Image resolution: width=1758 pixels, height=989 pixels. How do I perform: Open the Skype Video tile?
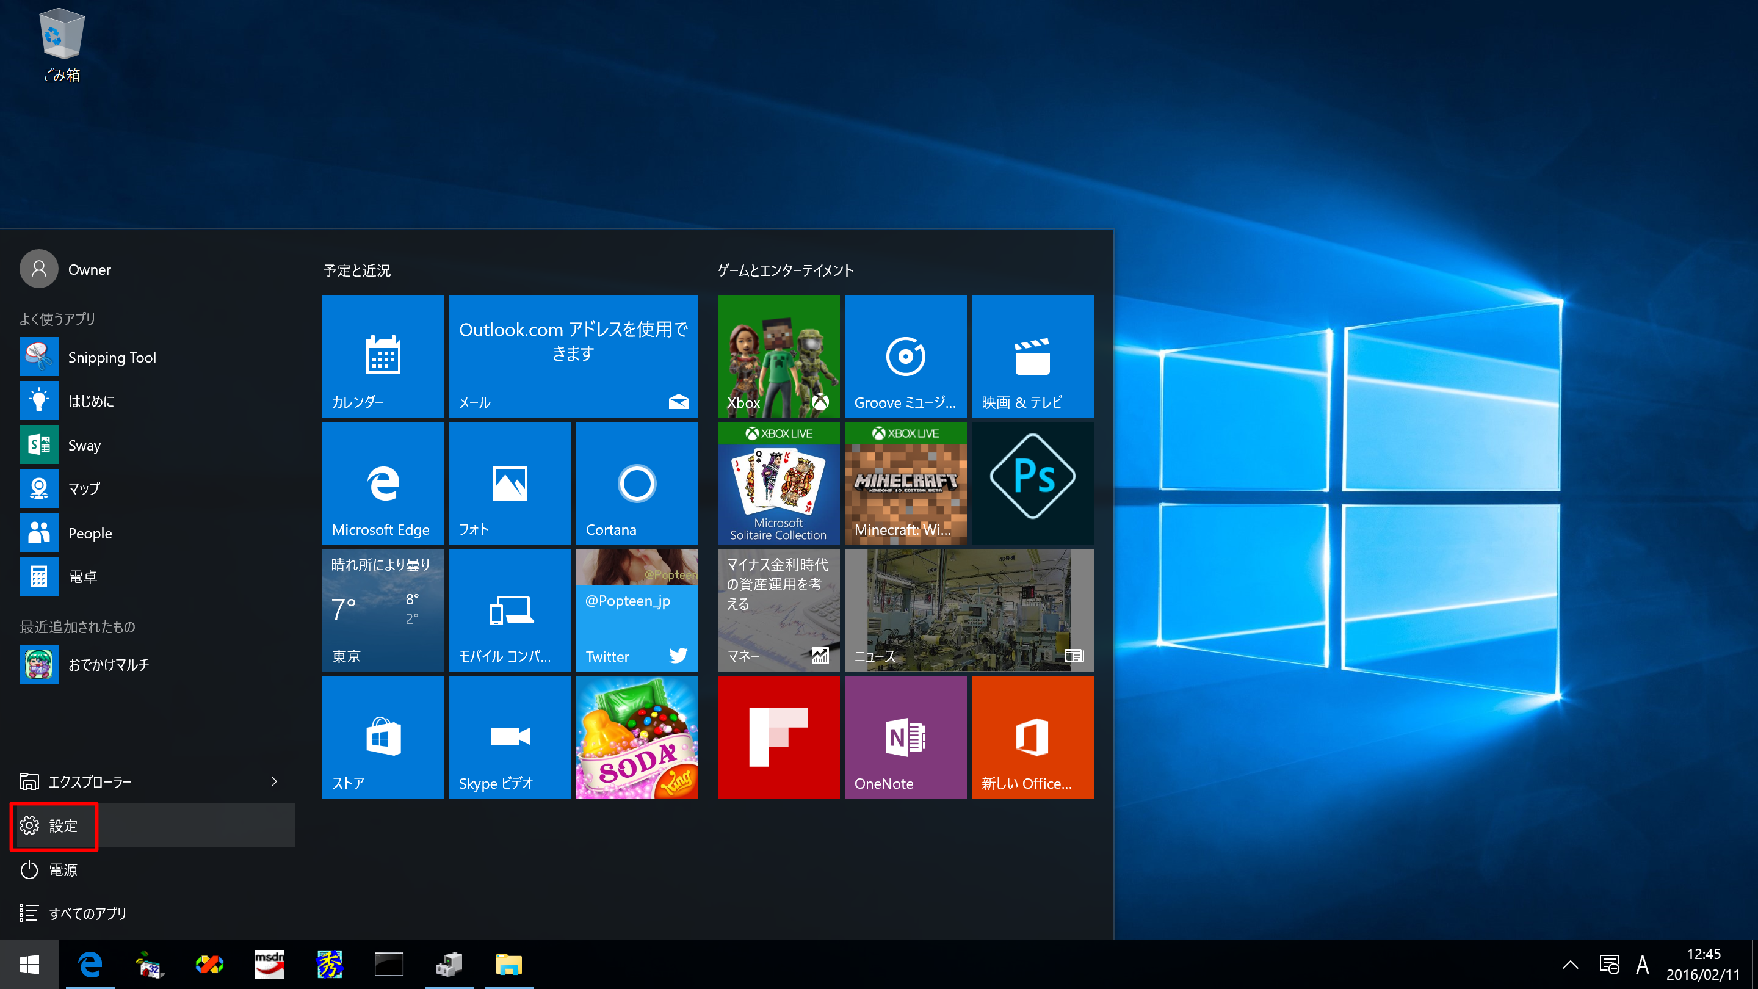510,737
